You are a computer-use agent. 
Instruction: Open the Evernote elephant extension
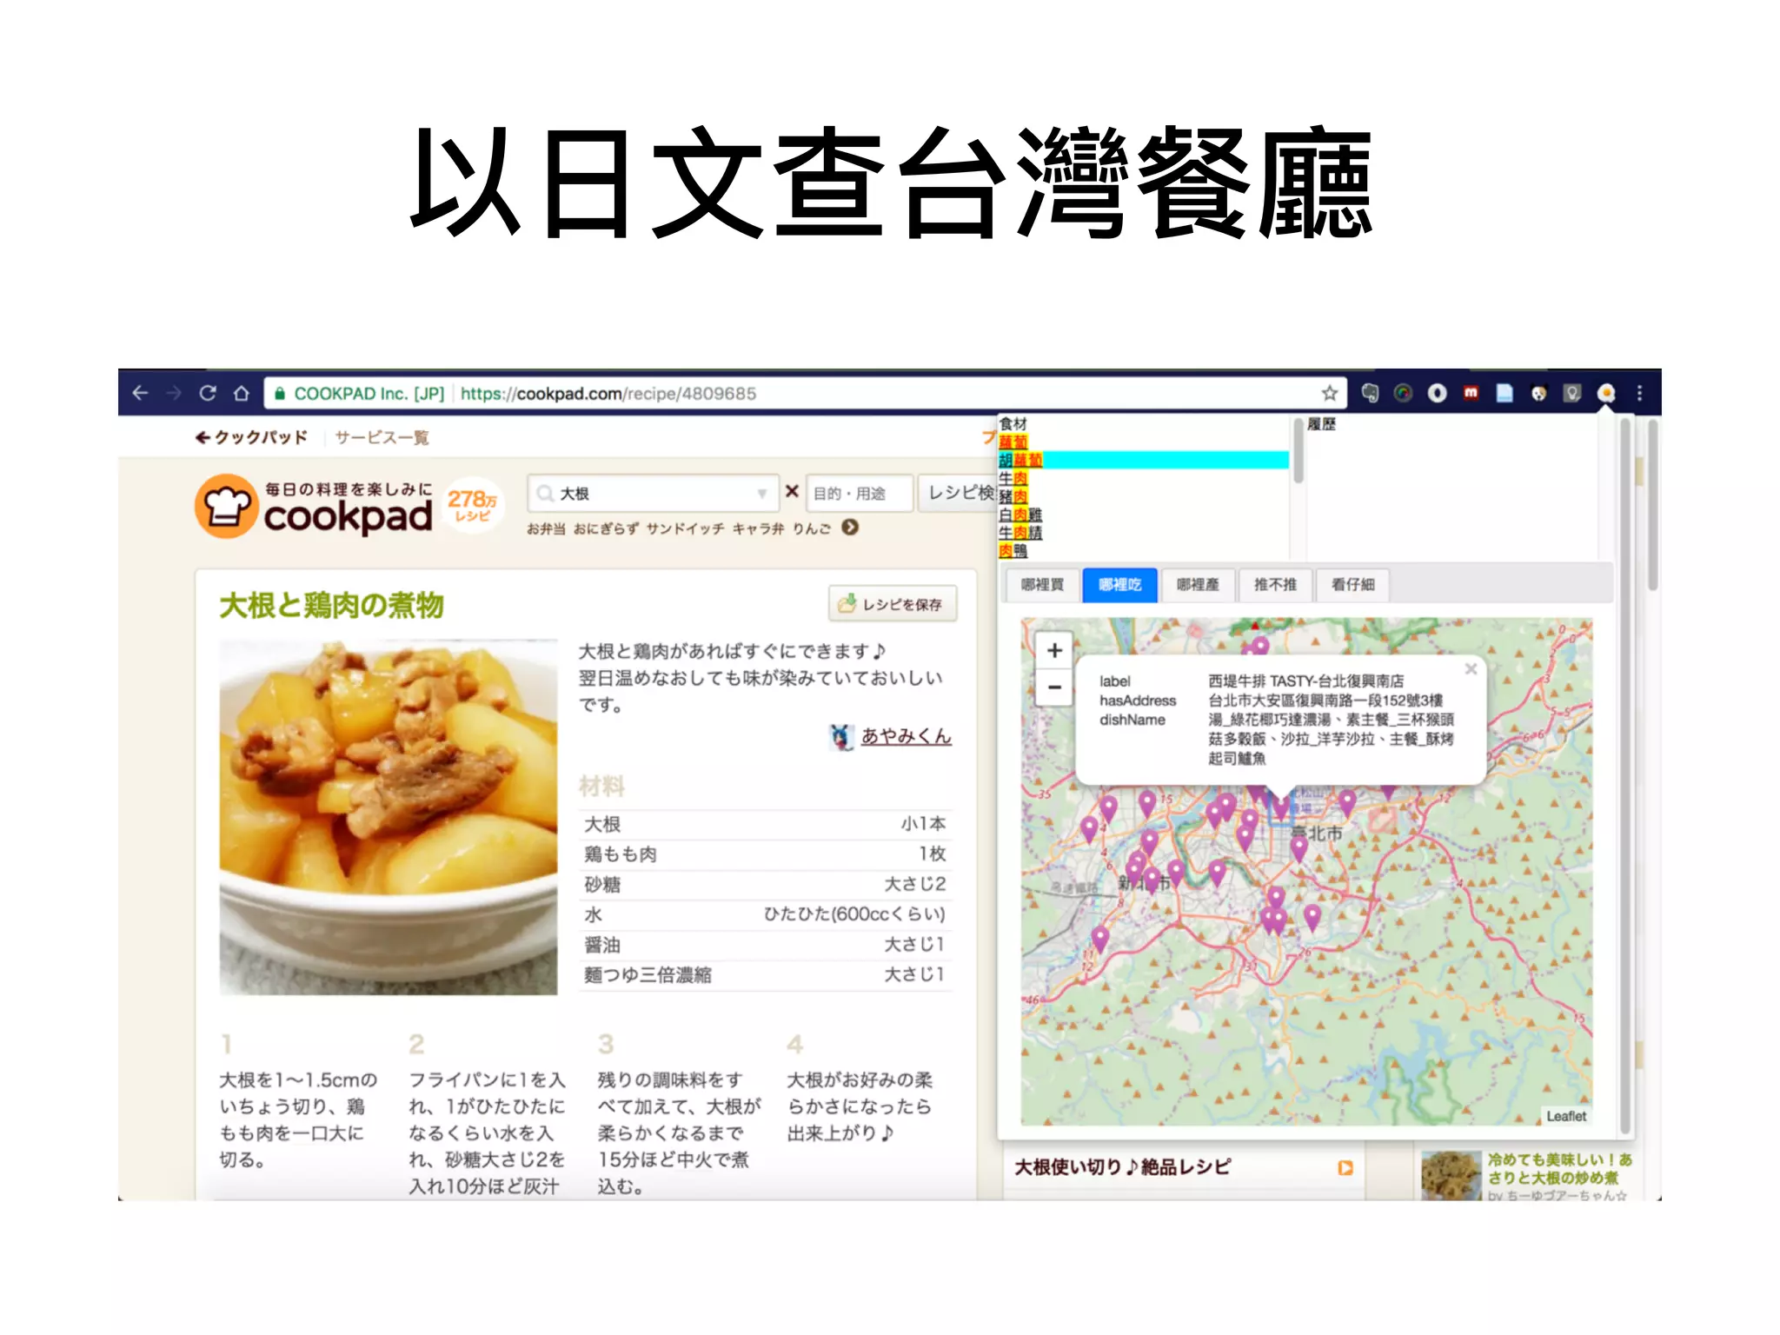(1370, 394)
